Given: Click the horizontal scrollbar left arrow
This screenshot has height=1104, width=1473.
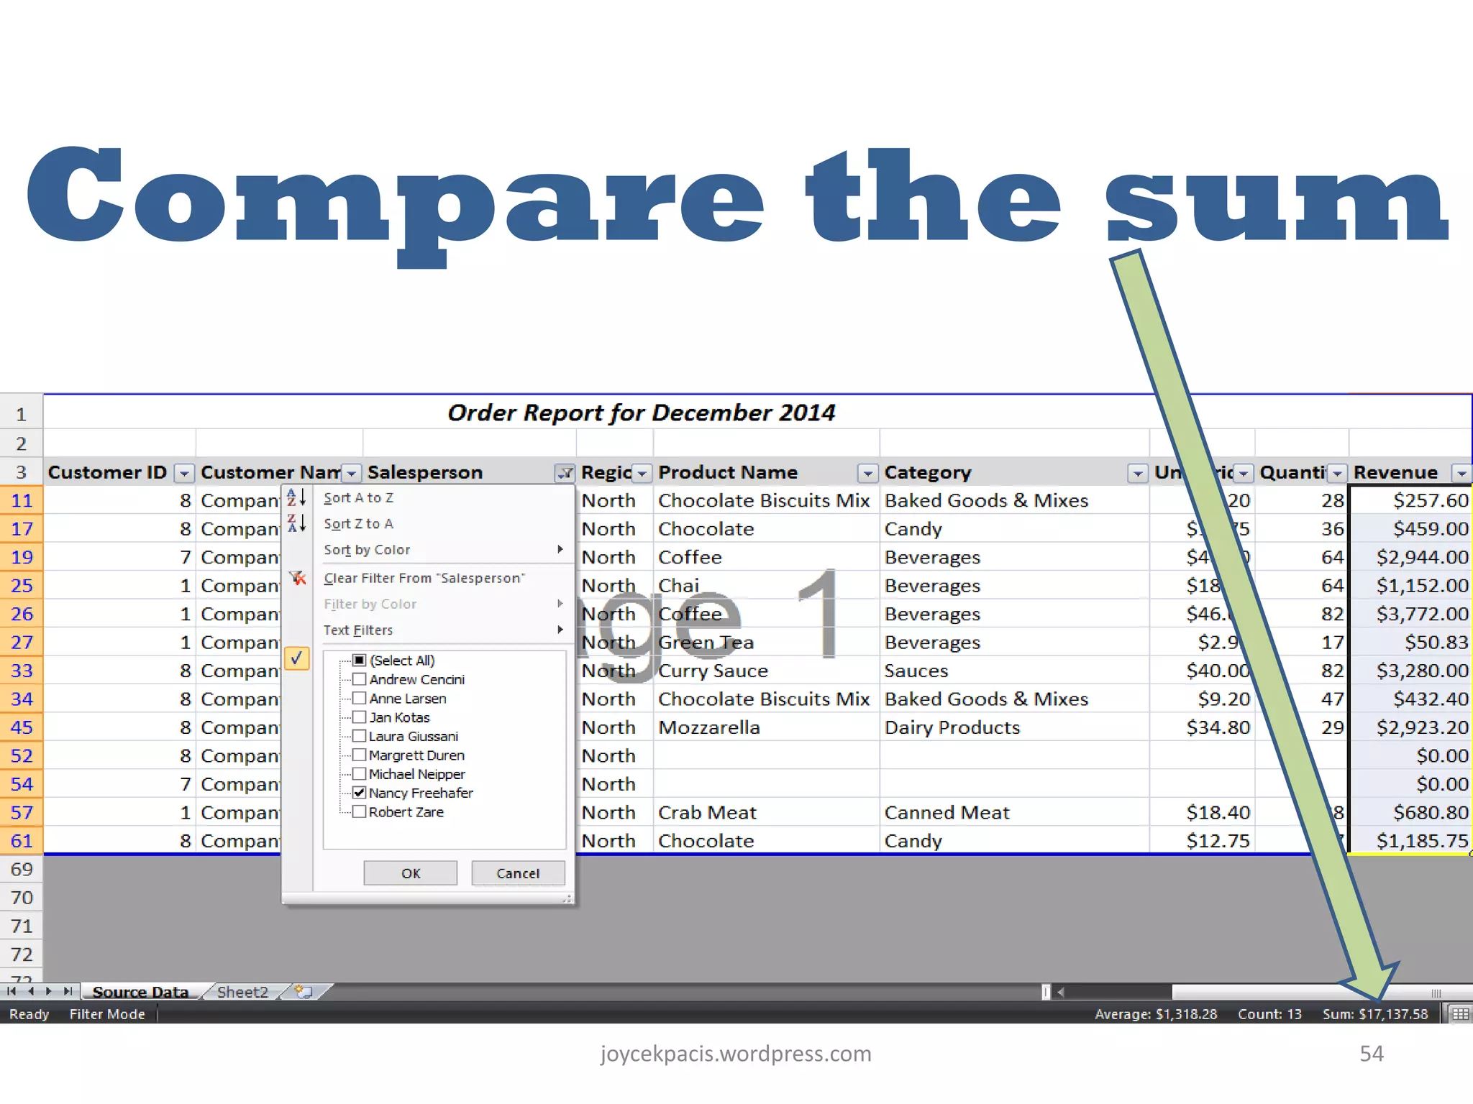Looking at the screenshot, I should [x=1061, y=992].
